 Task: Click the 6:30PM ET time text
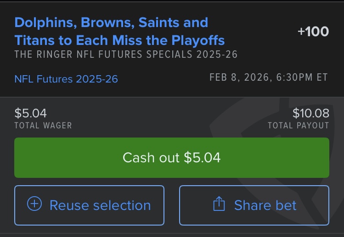tap(302, 77)
